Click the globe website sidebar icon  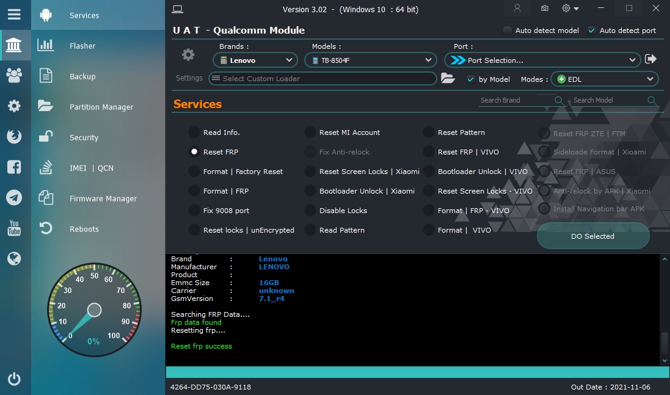click(x=14, y=258)
